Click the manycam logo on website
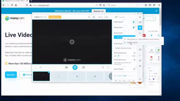 15,18
